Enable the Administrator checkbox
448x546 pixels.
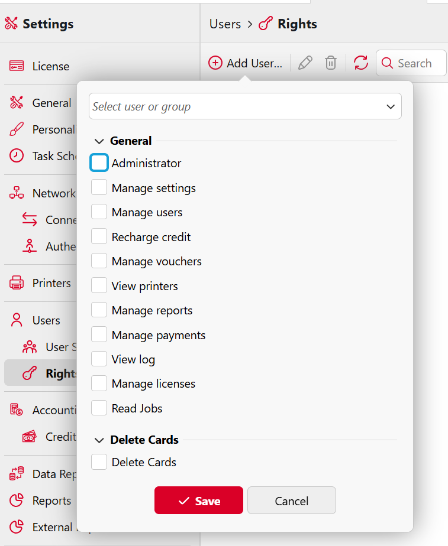(x=99, y=163)
